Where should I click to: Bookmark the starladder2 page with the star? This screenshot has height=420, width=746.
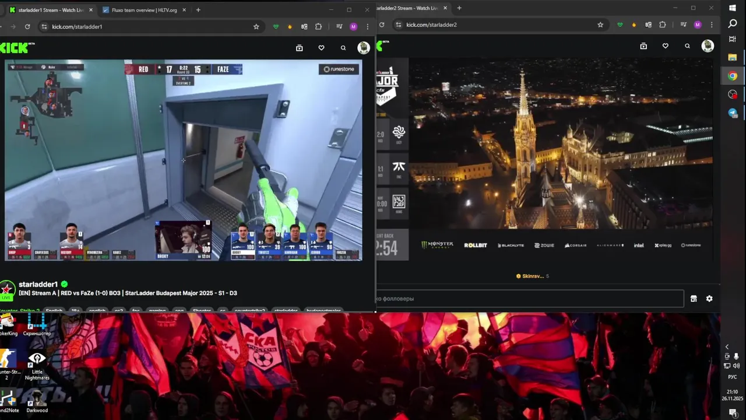point(600,24)
